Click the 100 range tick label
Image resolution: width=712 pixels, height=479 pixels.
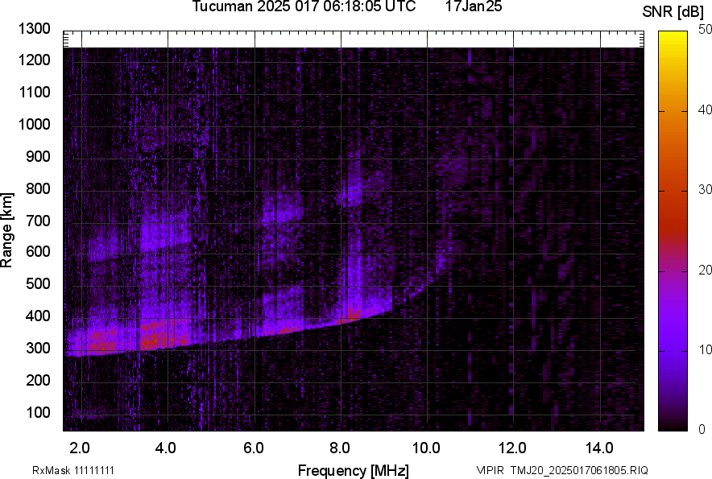point(38,412)
